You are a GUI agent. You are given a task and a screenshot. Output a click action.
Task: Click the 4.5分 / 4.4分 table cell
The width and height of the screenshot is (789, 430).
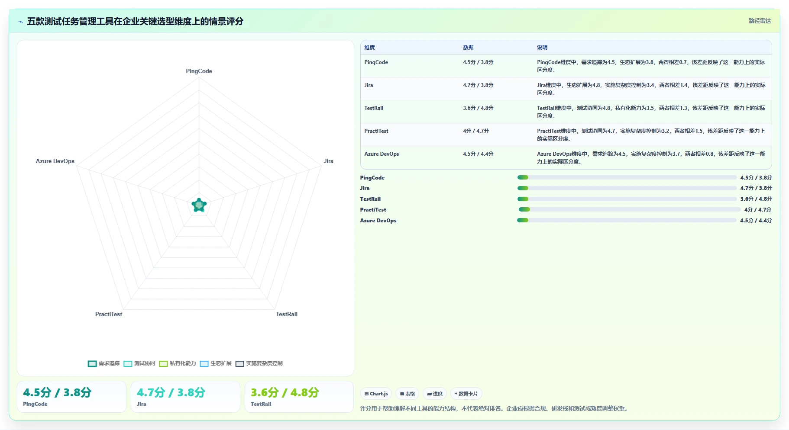pos(478,154)
